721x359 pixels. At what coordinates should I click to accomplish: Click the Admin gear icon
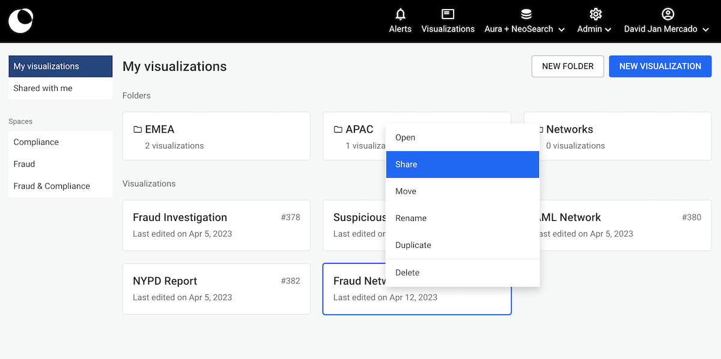point(595,14)
